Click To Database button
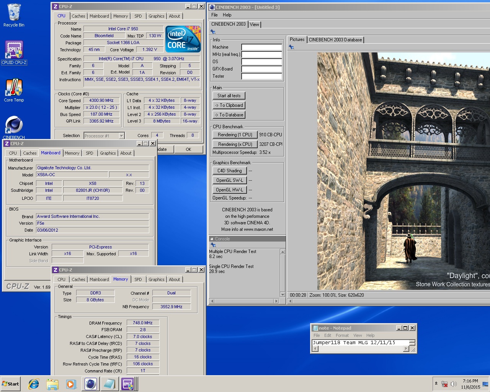The height and width of the screenshot is (392, 490). (x=229, y=115)
